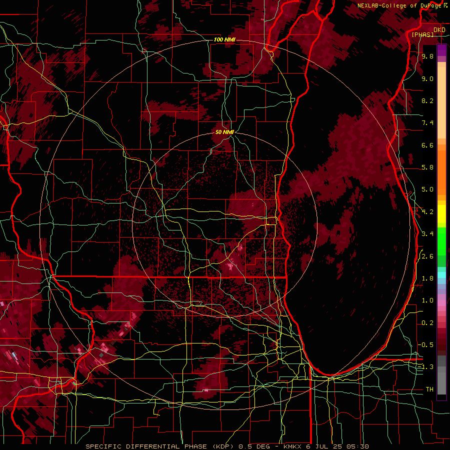
Task: Click the 8.2 value on the scale
Action: pos(427,100)
